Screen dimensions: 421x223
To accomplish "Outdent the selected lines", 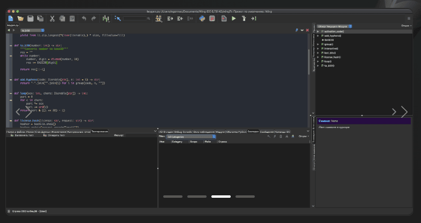I will [x=180, y=19].
